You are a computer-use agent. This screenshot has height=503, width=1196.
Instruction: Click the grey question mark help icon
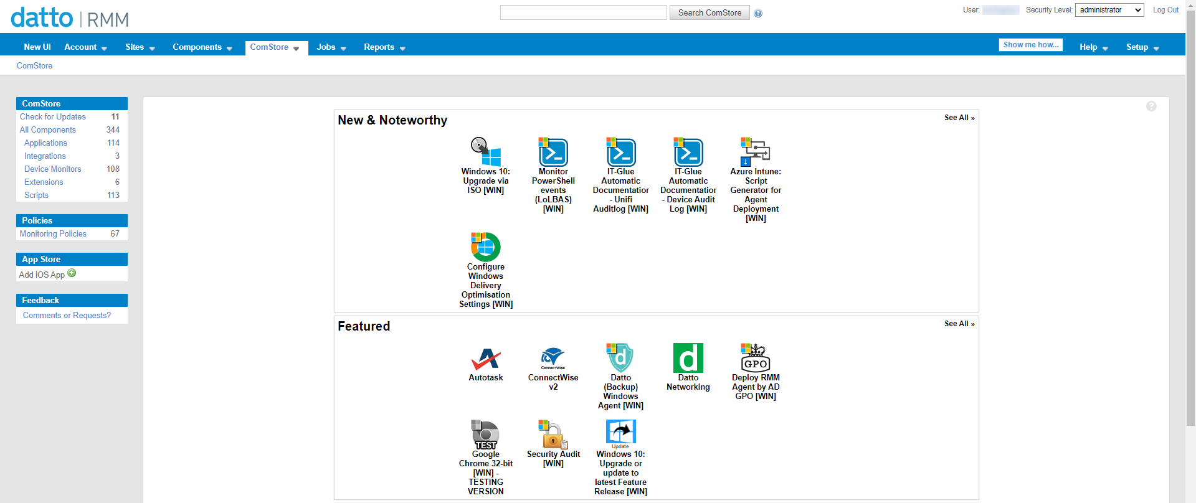1151,106
